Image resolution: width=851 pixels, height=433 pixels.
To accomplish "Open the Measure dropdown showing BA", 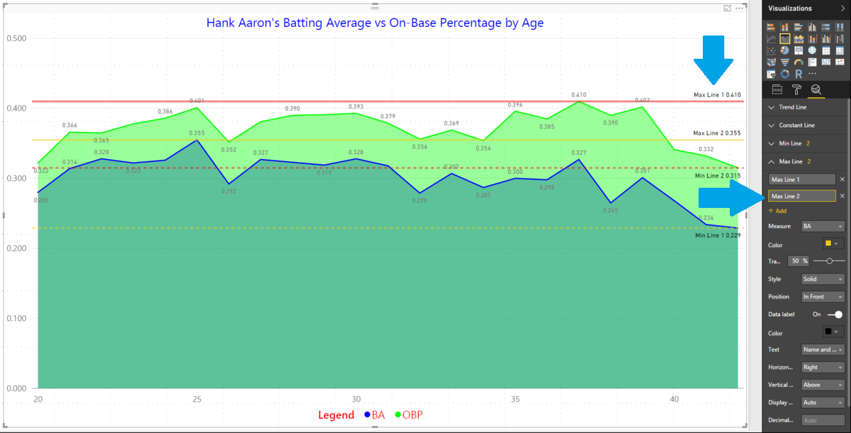I will (x=823, y=226).
